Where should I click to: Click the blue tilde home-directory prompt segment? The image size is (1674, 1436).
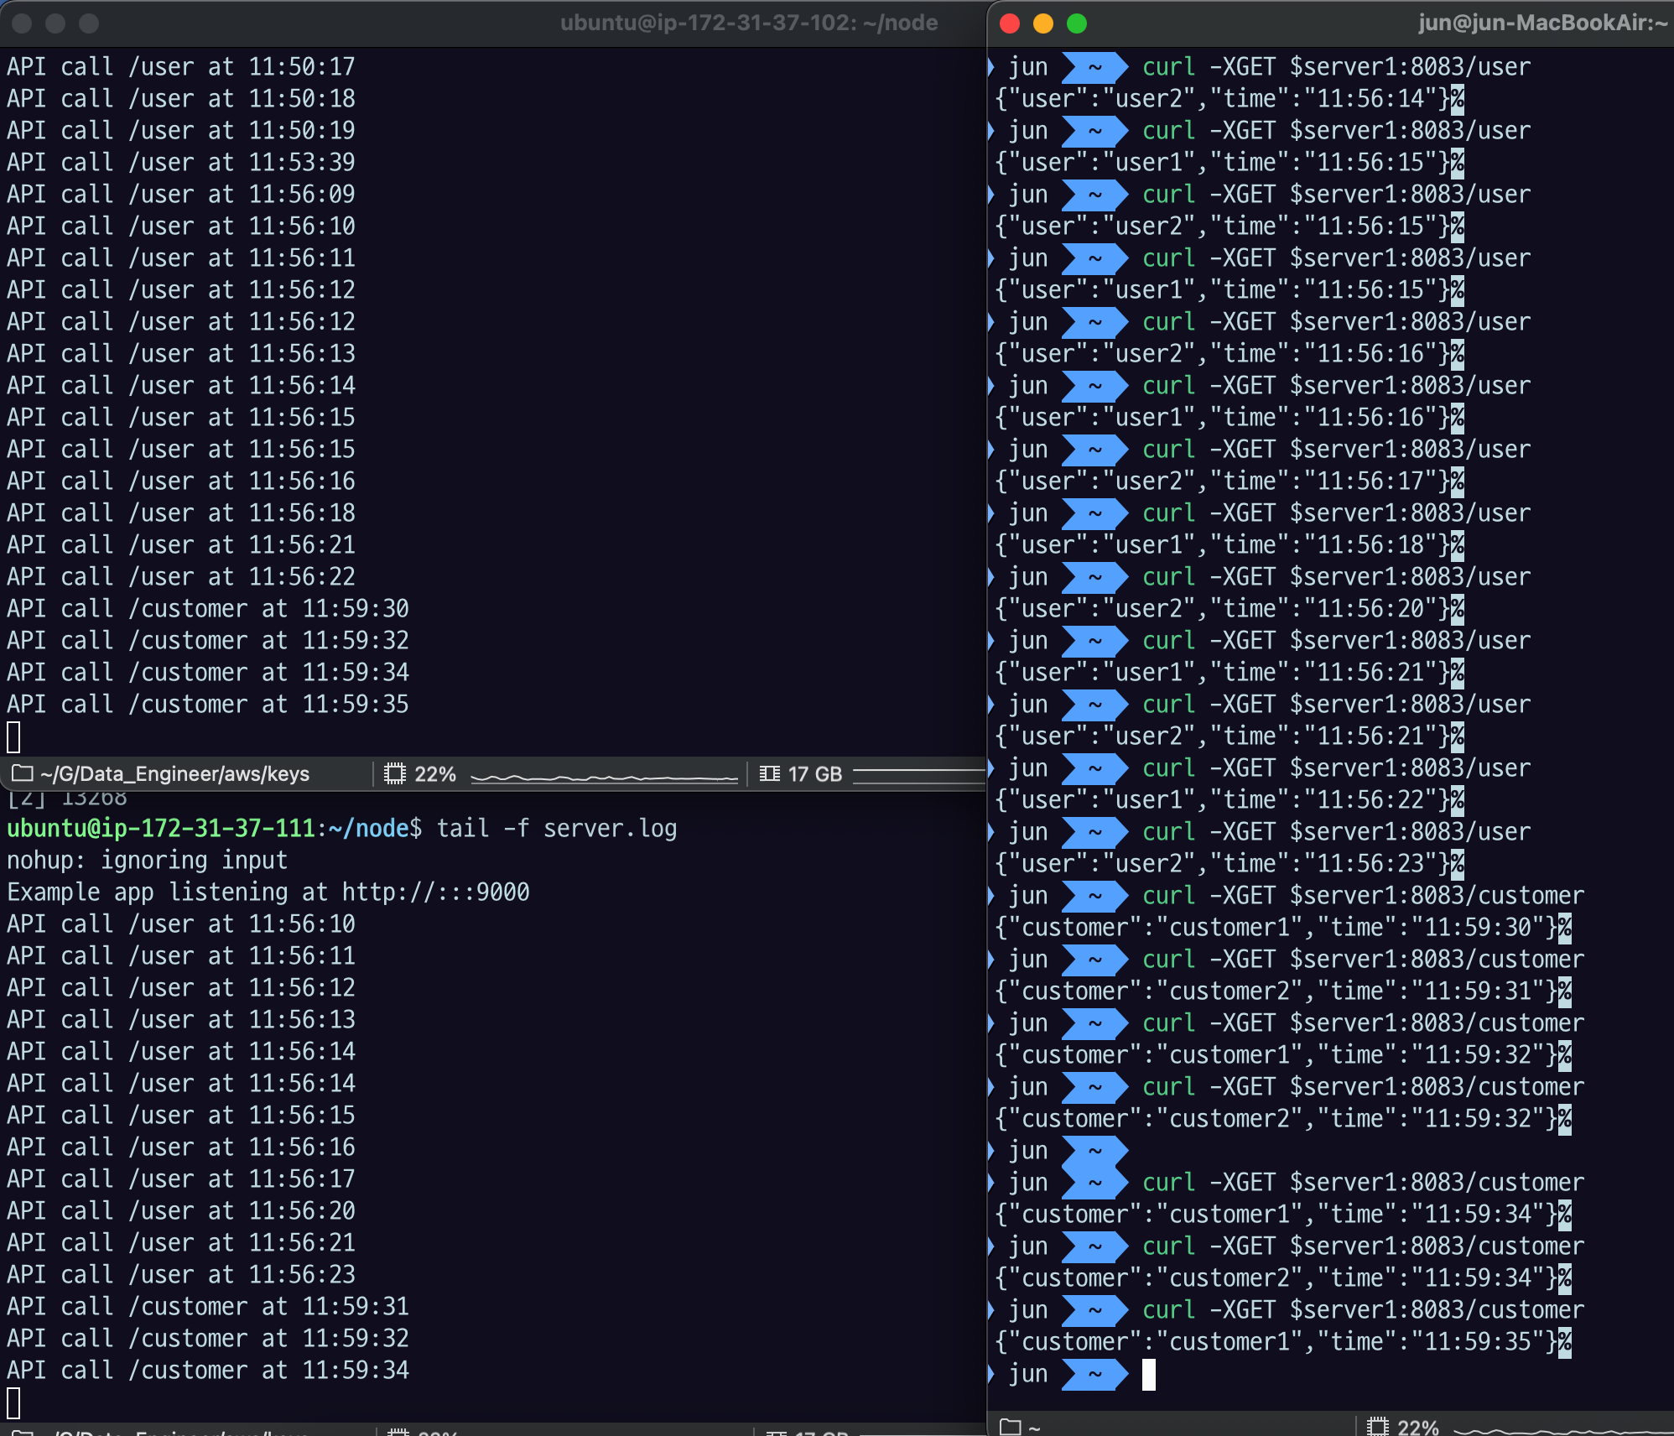pos(1094,66)
